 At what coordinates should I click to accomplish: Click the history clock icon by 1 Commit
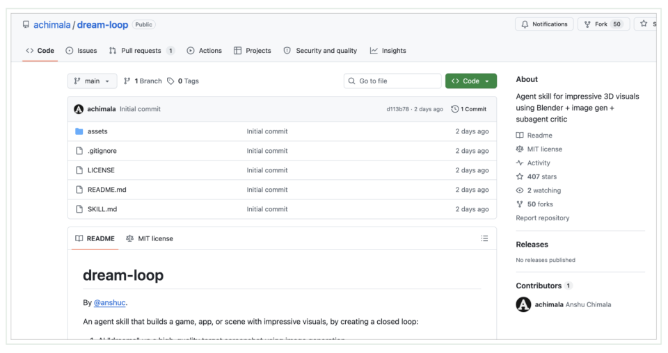click(455, 109)
